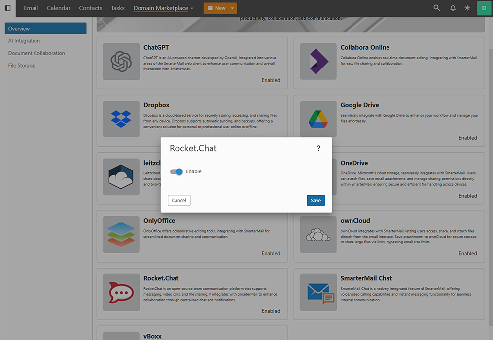Viewport: 493px width, 340px height.
Task: Open the Google Drive card title
Action: (x=359, y=105)
